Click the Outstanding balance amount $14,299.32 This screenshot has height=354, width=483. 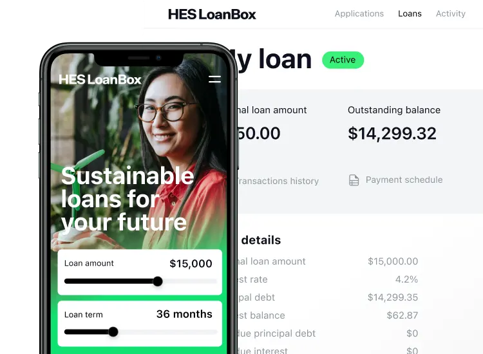pos(392,134)
